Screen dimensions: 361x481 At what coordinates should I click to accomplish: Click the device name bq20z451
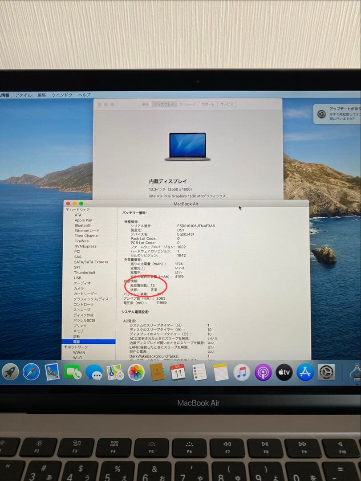[186, 234]
